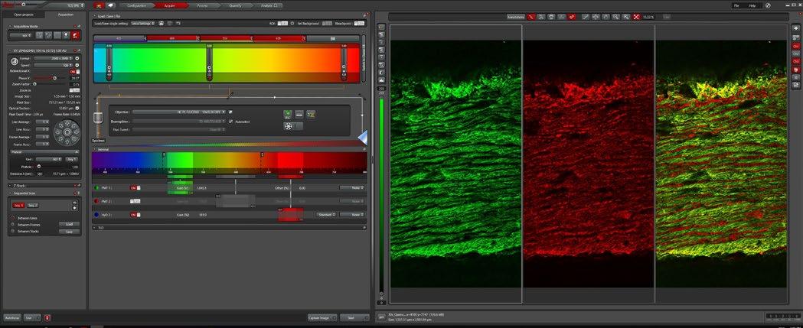Click the zoom-in magnifier icon above image
The height and width of the screenshot is (328, 803).
pyautogui.click(x=616, y=17)
